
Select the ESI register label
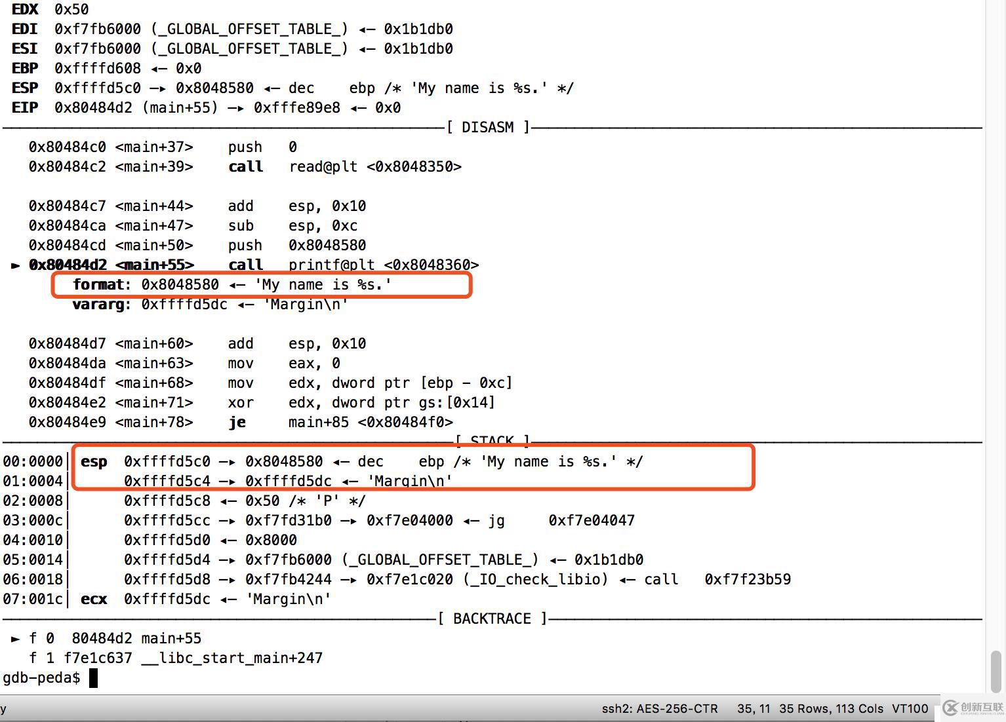25,48
